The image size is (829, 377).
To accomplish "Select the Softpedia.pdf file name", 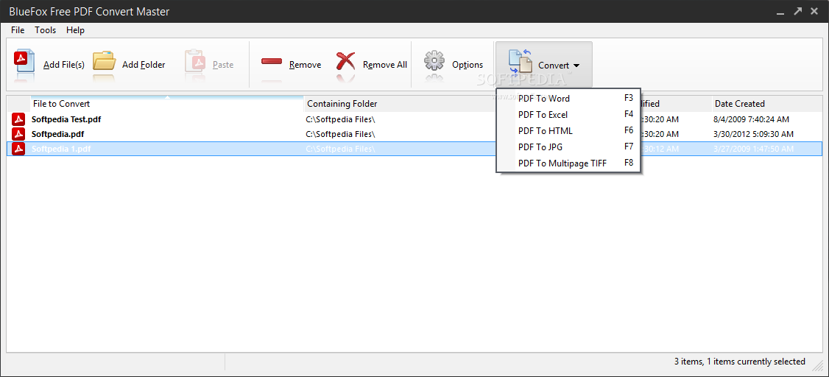I will [x=57, y=134].
